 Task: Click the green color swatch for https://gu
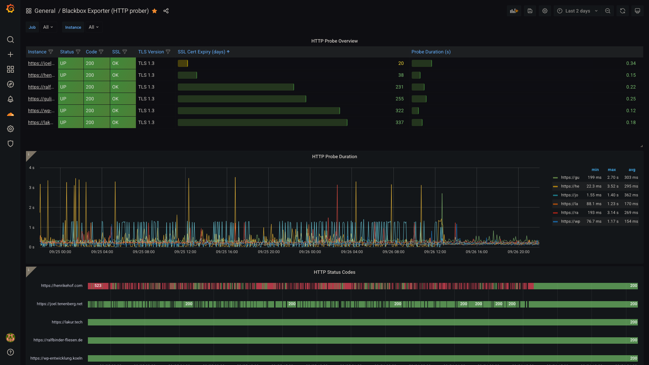point(556,177)
